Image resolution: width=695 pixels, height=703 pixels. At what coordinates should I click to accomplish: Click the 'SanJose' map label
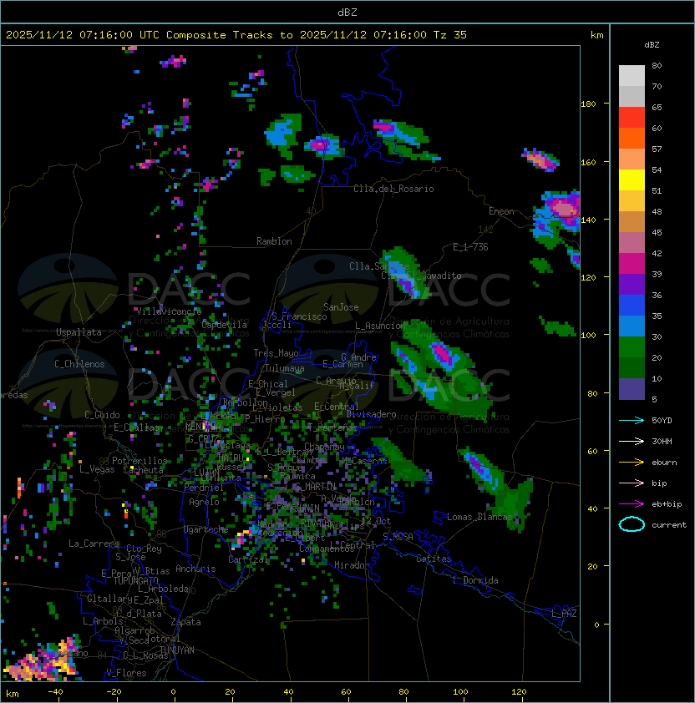pyautogui.click(x=341, y=307)
